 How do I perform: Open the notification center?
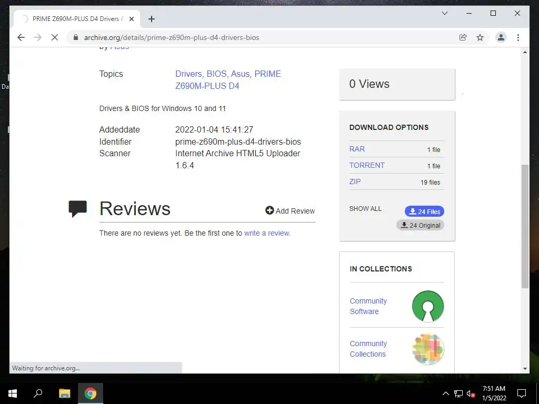(522, 393)
